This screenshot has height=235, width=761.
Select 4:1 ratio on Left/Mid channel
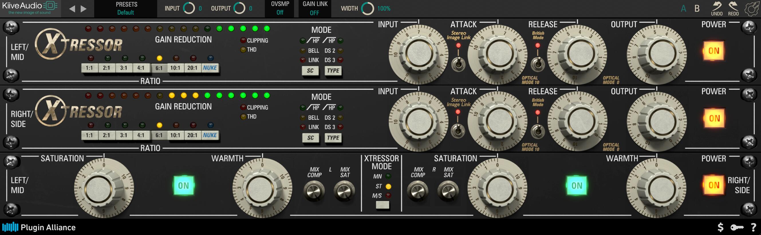141,68
